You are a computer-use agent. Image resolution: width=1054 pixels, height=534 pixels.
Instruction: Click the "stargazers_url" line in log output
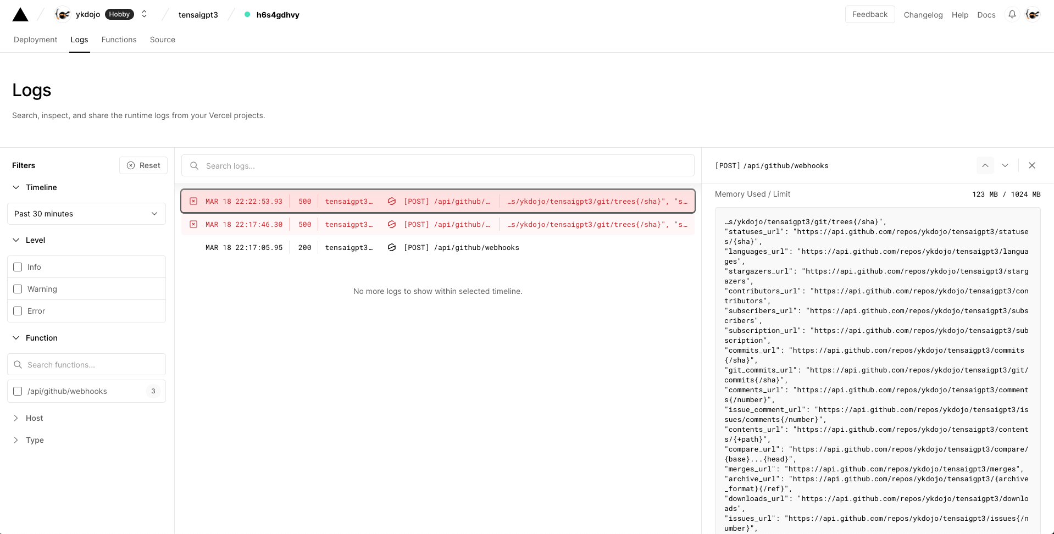pyautogui.click(x=877, y=276)
